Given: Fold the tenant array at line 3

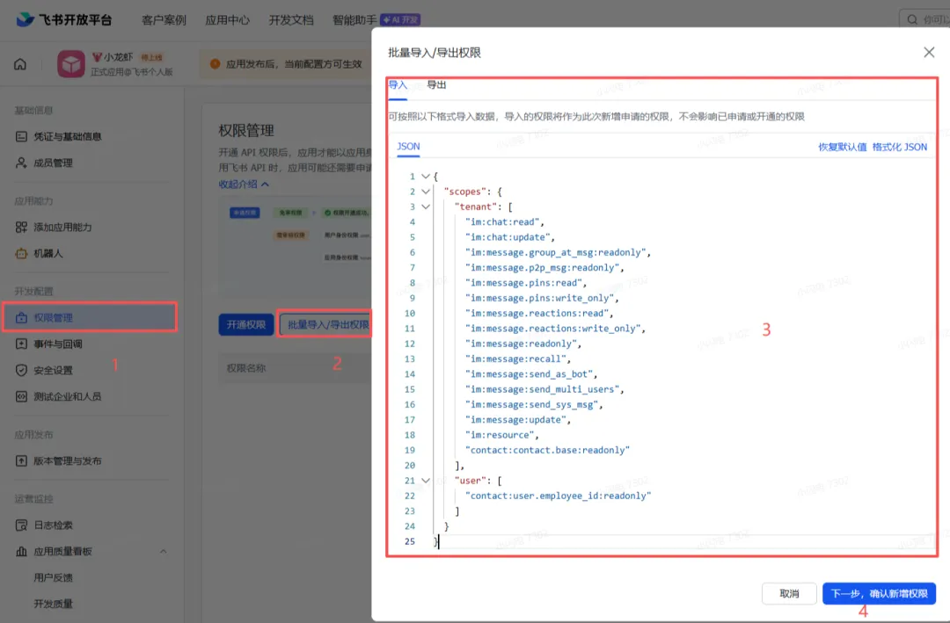Looking at the screenshot, I should pos(426,206).
